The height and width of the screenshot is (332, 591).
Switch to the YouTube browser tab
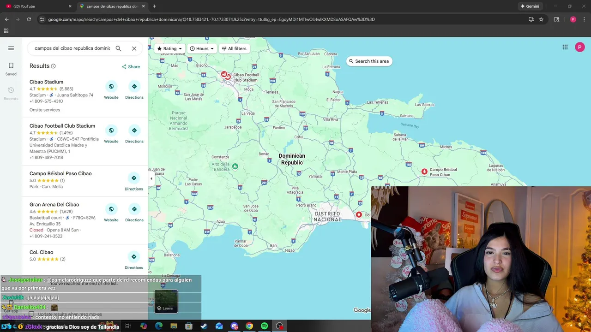pyautogui.click(x=38, y=6)
